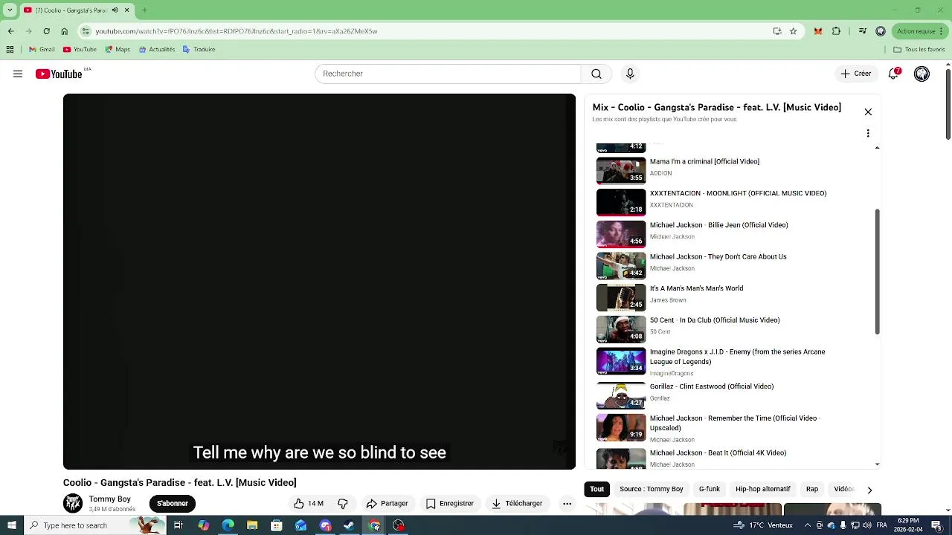Open the notifications bell
The image size is (952, 535).
tap(894, 74)
